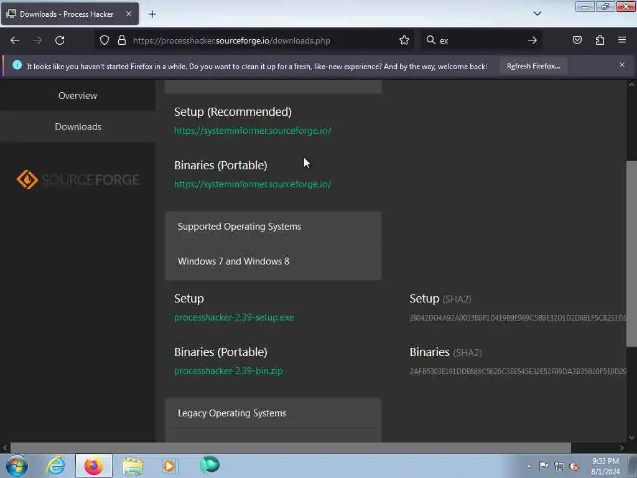Click the Legacy Operating Systems heading
Screen dimensions: 637x478
coord(232,413)
